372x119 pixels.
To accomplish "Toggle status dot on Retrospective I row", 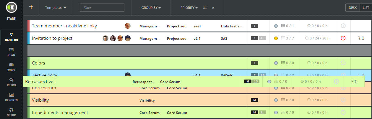I will (269, 82).
